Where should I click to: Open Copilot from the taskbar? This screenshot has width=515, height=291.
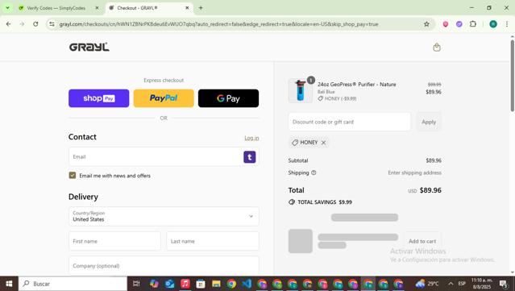click(x=154, y=284)
